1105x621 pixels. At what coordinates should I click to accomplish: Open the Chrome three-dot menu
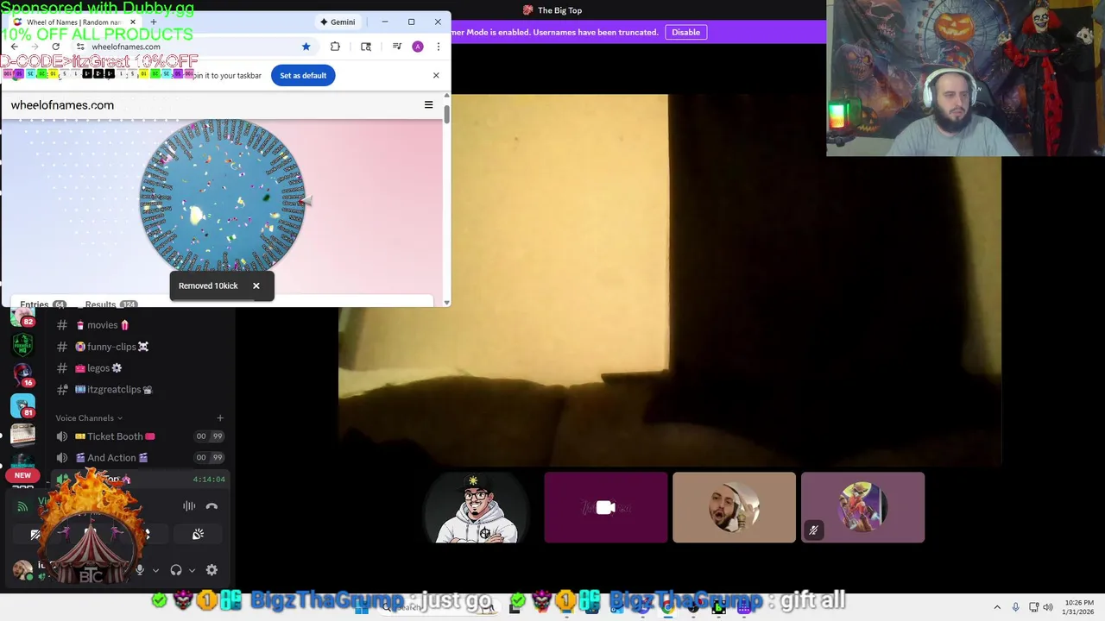click(438, 47)
